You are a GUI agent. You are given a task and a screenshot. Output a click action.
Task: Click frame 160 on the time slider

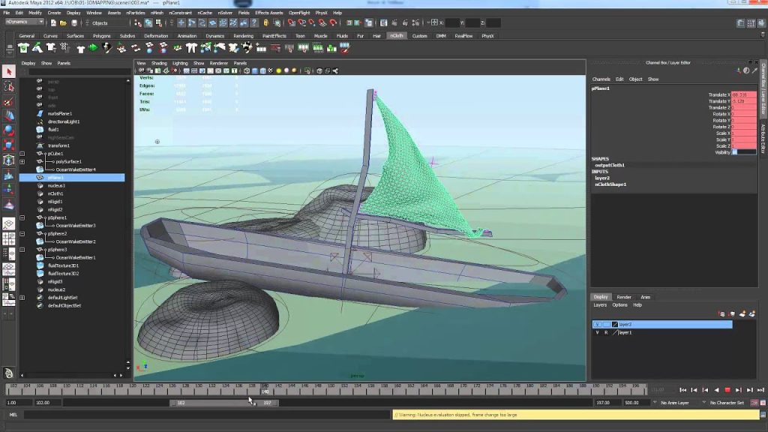pos(397,389)
